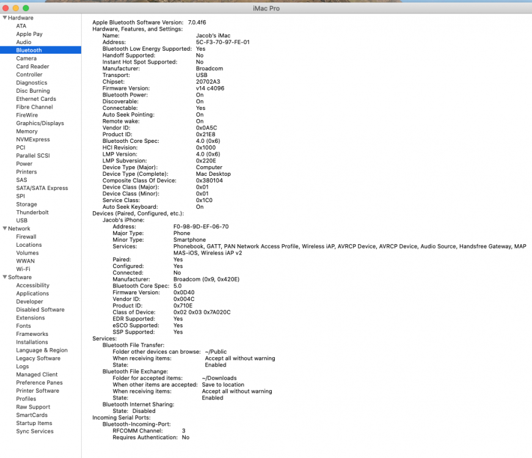Select Thunderbolt in the sidebar

click(x=32, y=213)
